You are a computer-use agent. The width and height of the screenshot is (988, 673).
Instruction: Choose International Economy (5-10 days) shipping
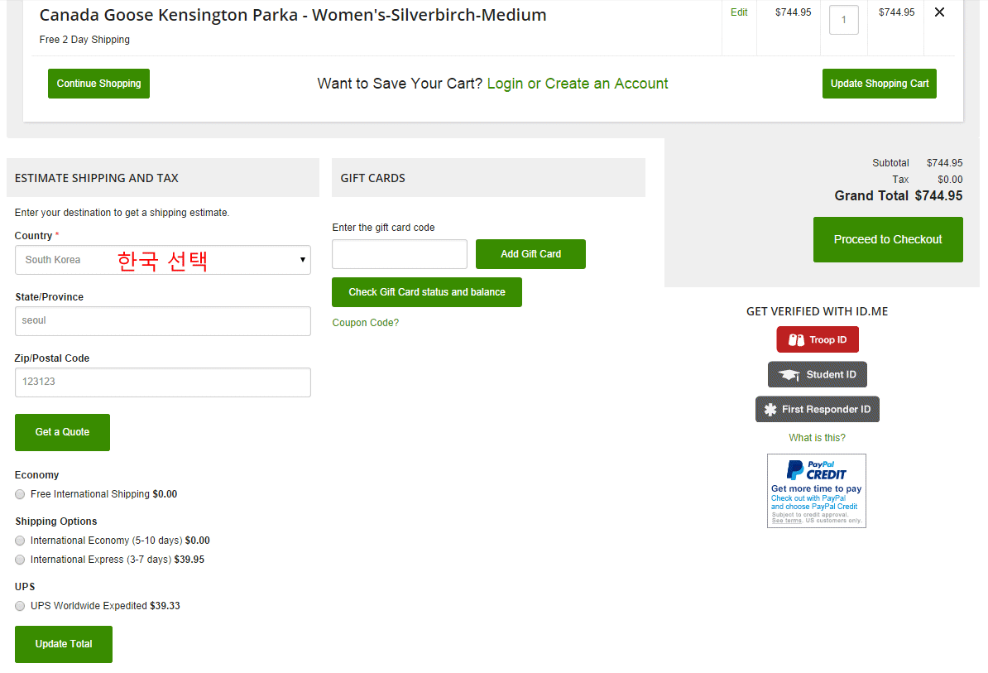pos(20,541)
